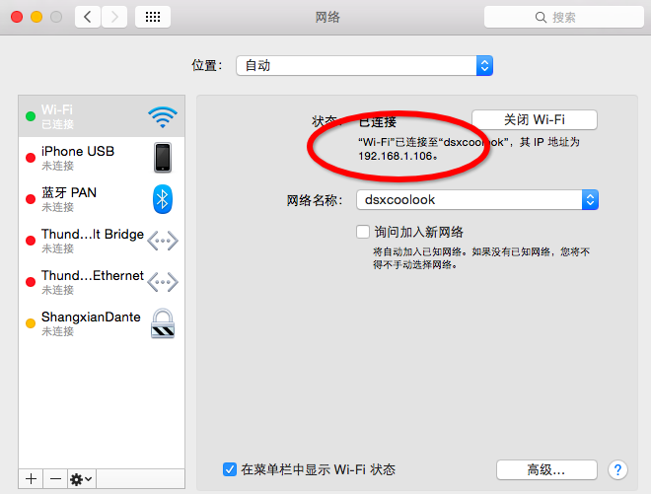Enable the 询问加入新网络 checkbox
Image resolution: width=651 pixels, height=494 pixels.
point(363,232)
